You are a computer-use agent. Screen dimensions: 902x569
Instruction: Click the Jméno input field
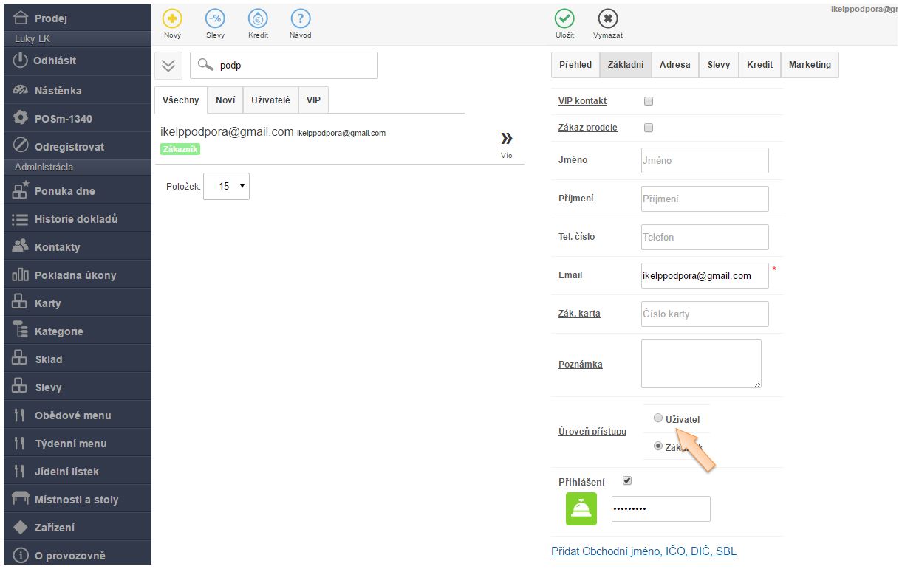(705, 160)
